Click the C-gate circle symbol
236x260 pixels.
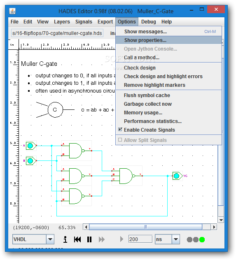pyautogui.click(x=55, y=110)
